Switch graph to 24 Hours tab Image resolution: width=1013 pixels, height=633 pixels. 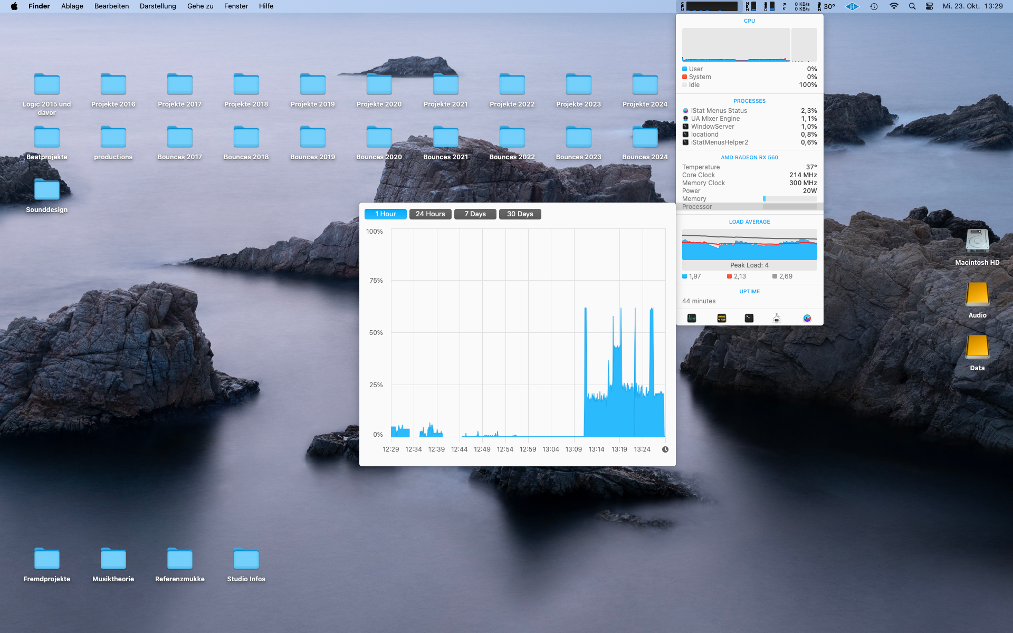(430, 214)
